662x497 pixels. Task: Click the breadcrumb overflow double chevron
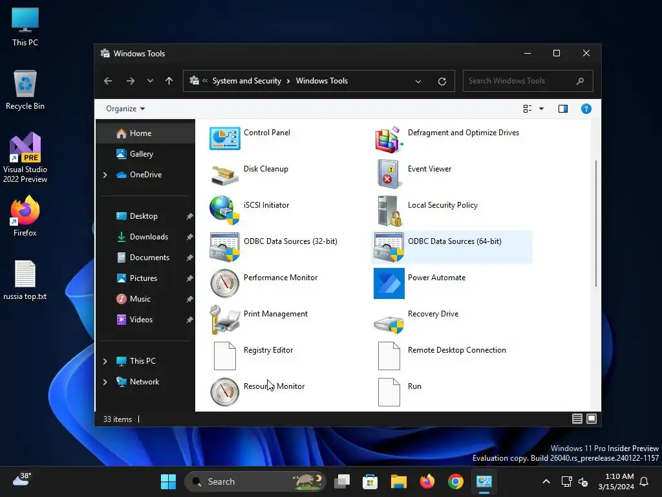click(x=205, y=81)
